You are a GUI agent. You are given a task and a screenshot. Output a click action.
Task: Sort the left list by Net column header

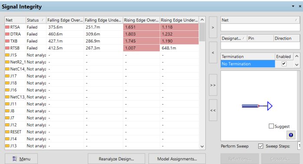[15, 20]
